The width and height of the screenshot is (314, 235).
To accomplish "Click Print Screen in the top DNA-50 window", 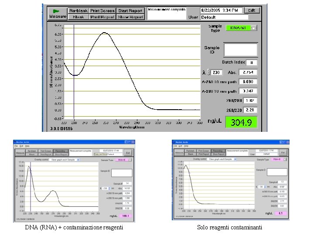I will pyautogui.click(x=102, y=10).
